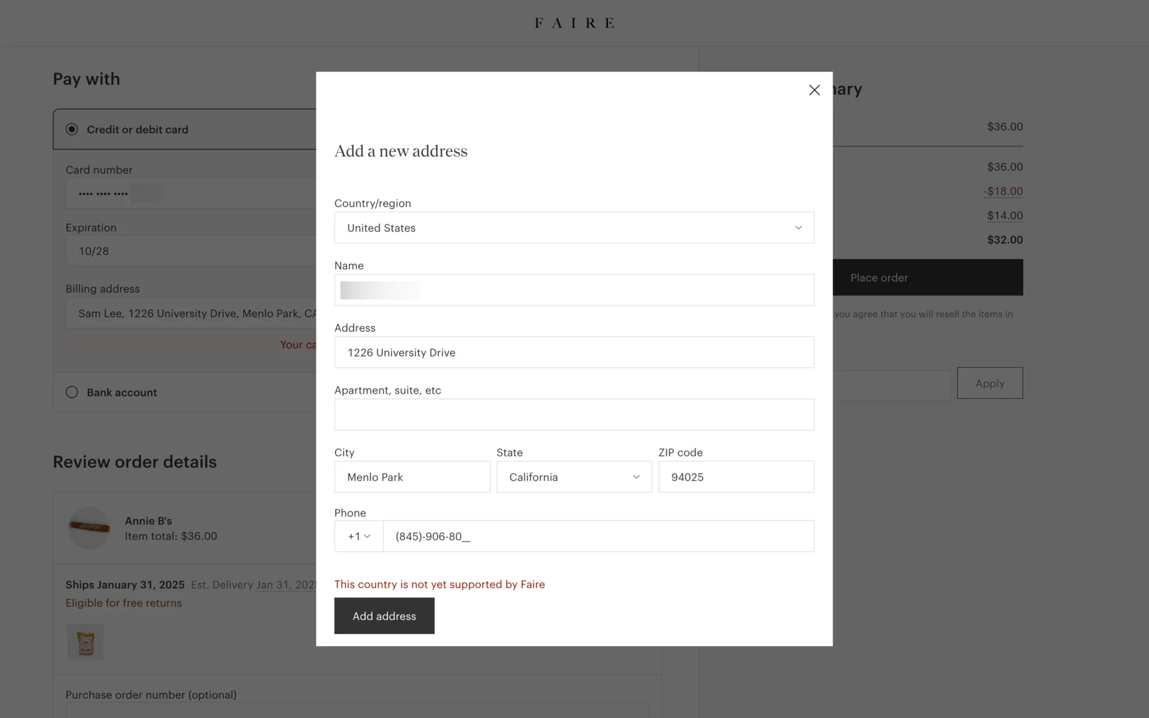Click the ZIP code field with 94025
Viewport: 1149px width, 718px height.
[735, 477]
